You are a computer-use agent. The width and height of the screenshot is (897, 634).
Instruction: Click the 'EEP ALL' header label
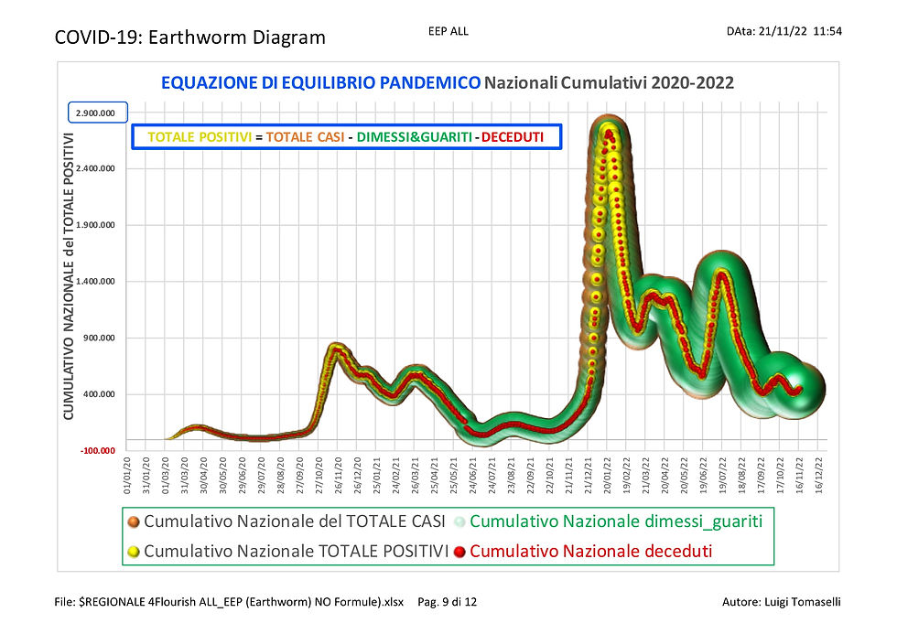pyautogui.click(x=448, y=31)
